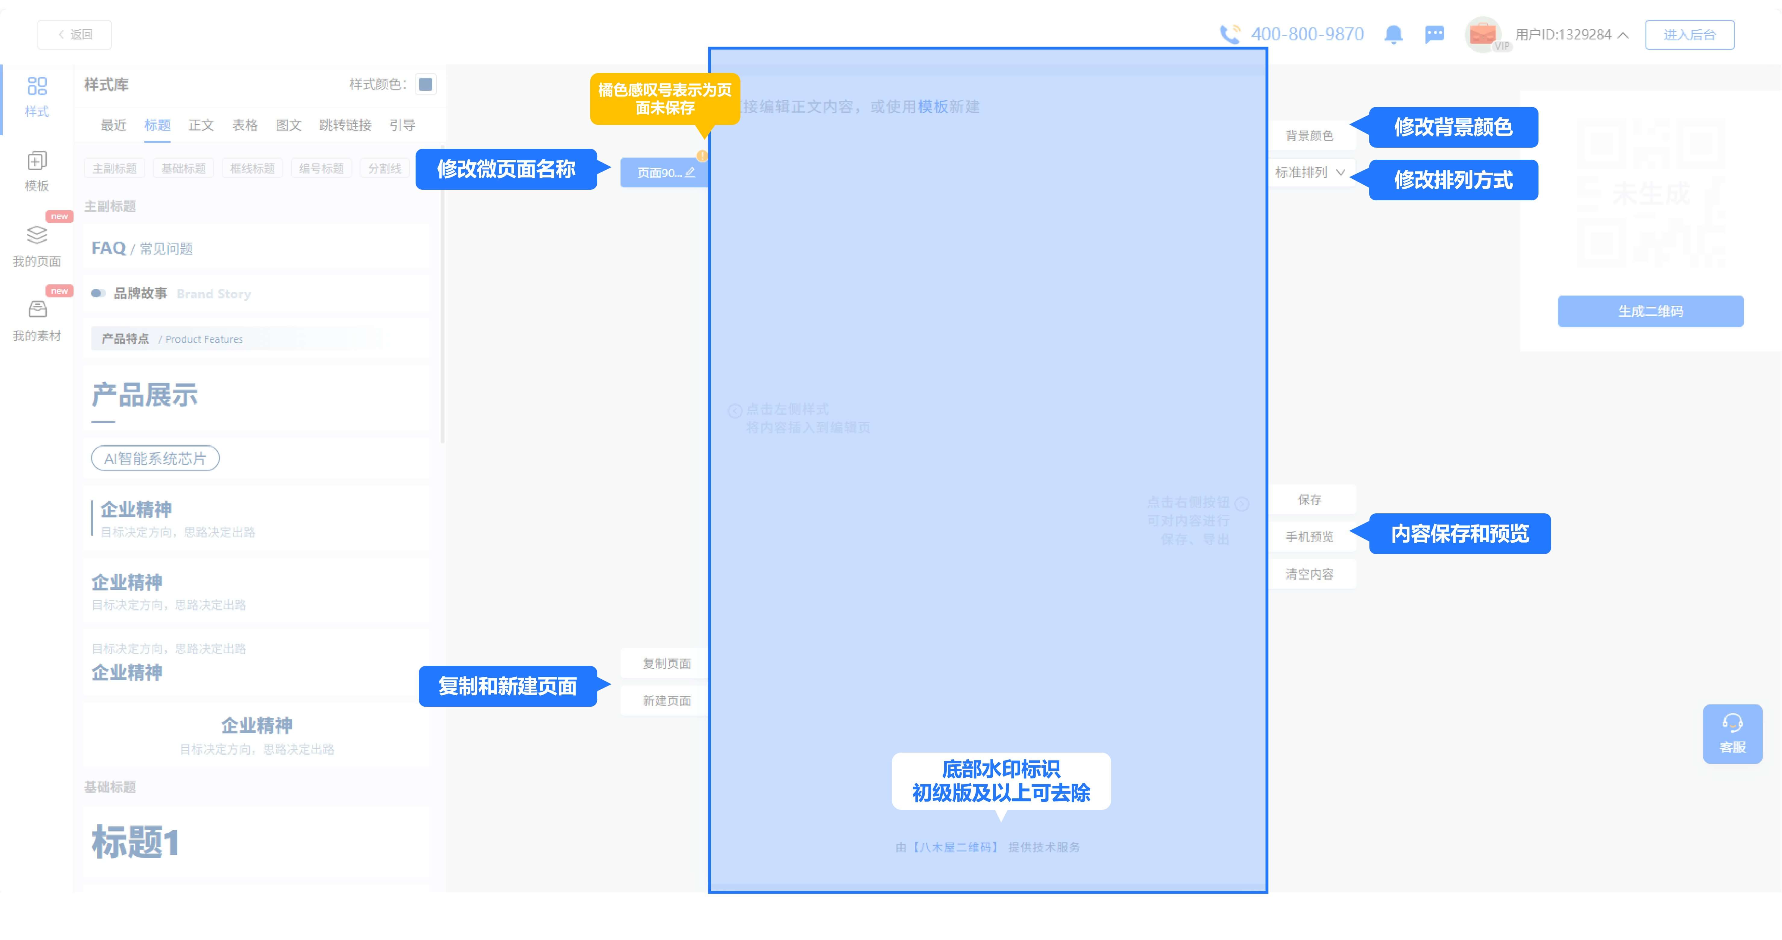Click the notification bell icon
This screenshot has width=1782, height=940.
[1393, 34]
